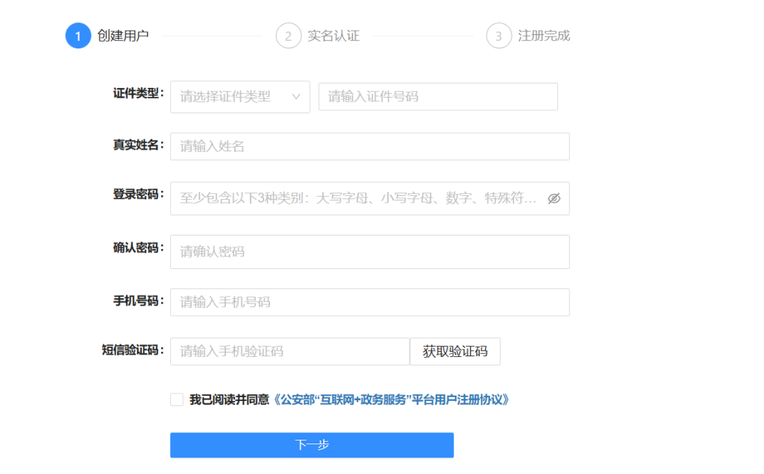Open the 平台用户注册协议 link

(x=391, y=399)
